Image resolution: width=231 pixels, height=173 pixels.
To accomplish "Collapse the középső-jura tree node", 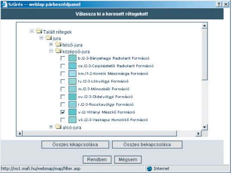I will click(x=51, y=51).
